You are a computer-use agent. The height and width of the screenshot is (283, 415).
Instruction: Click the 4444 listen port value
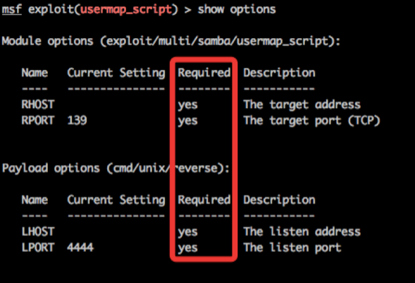click(x=80, y=248)
